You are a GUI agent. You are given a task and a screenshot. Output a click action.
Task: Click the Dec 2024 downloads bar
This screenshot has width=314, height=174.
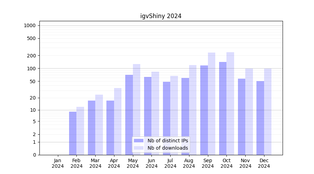pyautogui.click(x=268, y=111)
